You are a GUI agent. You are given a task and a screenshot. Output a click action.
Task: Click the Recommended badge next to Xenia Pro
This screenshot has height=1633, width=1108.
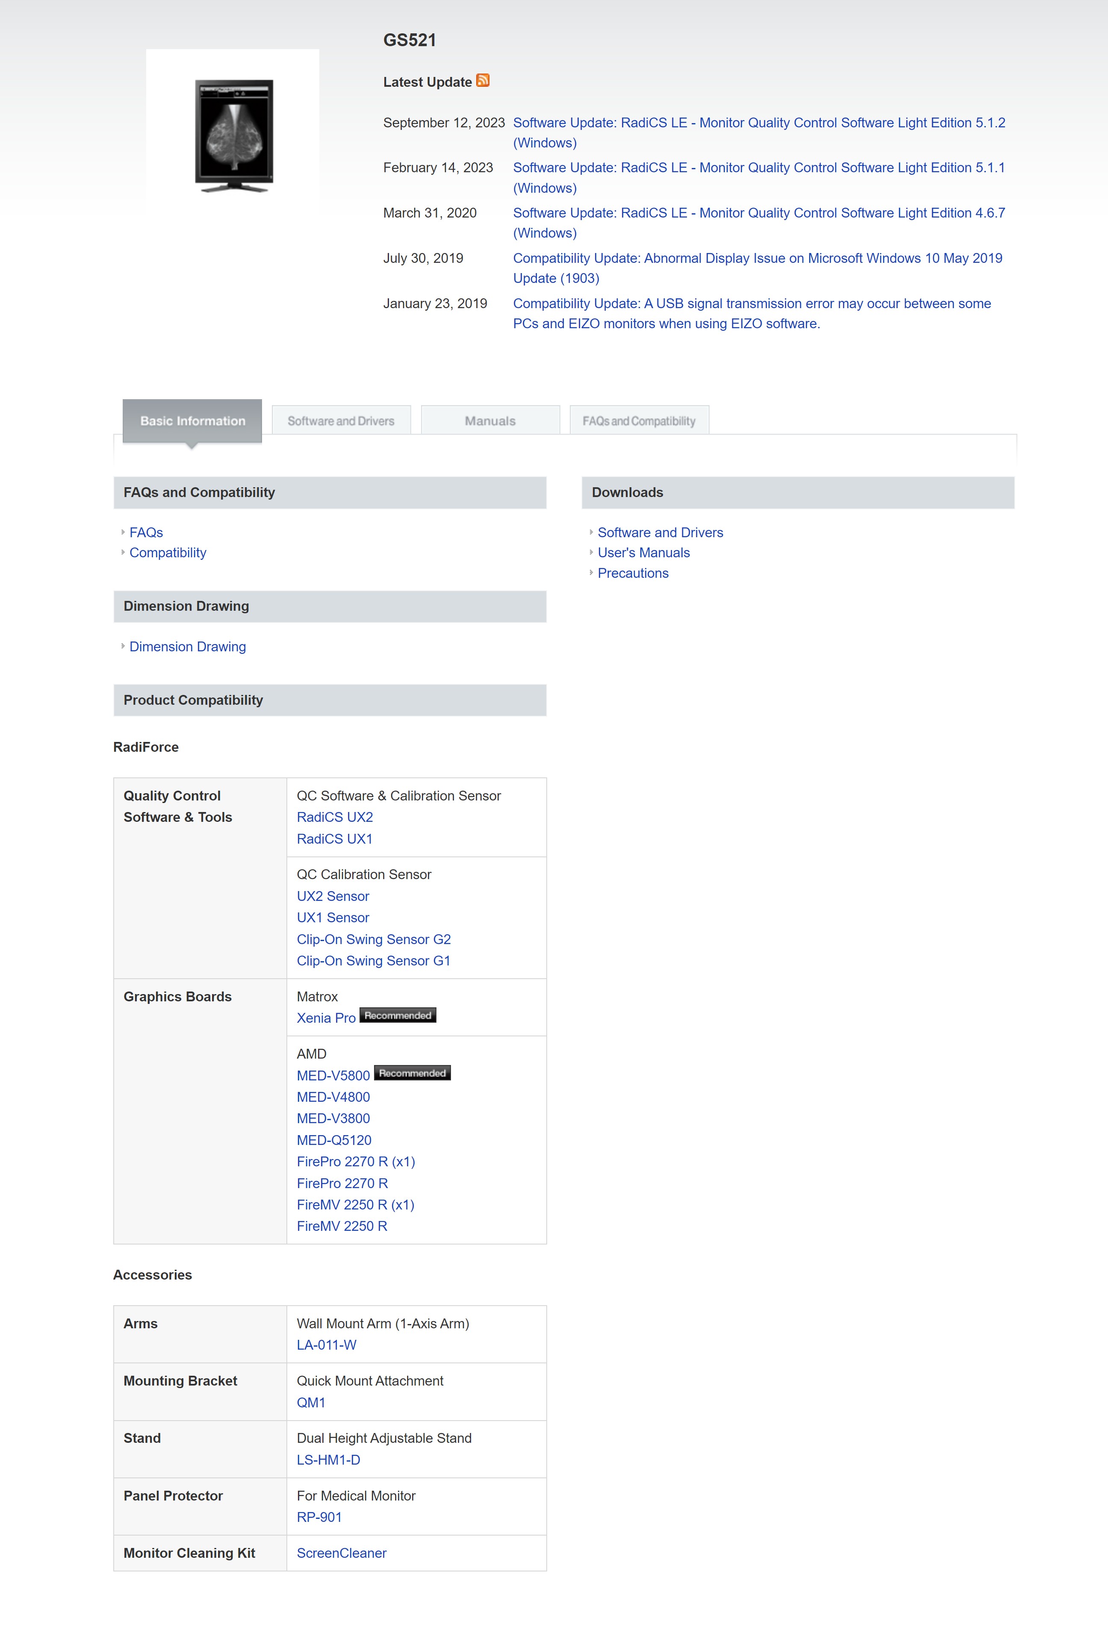pyautogui.click(x=398, y=1015)
